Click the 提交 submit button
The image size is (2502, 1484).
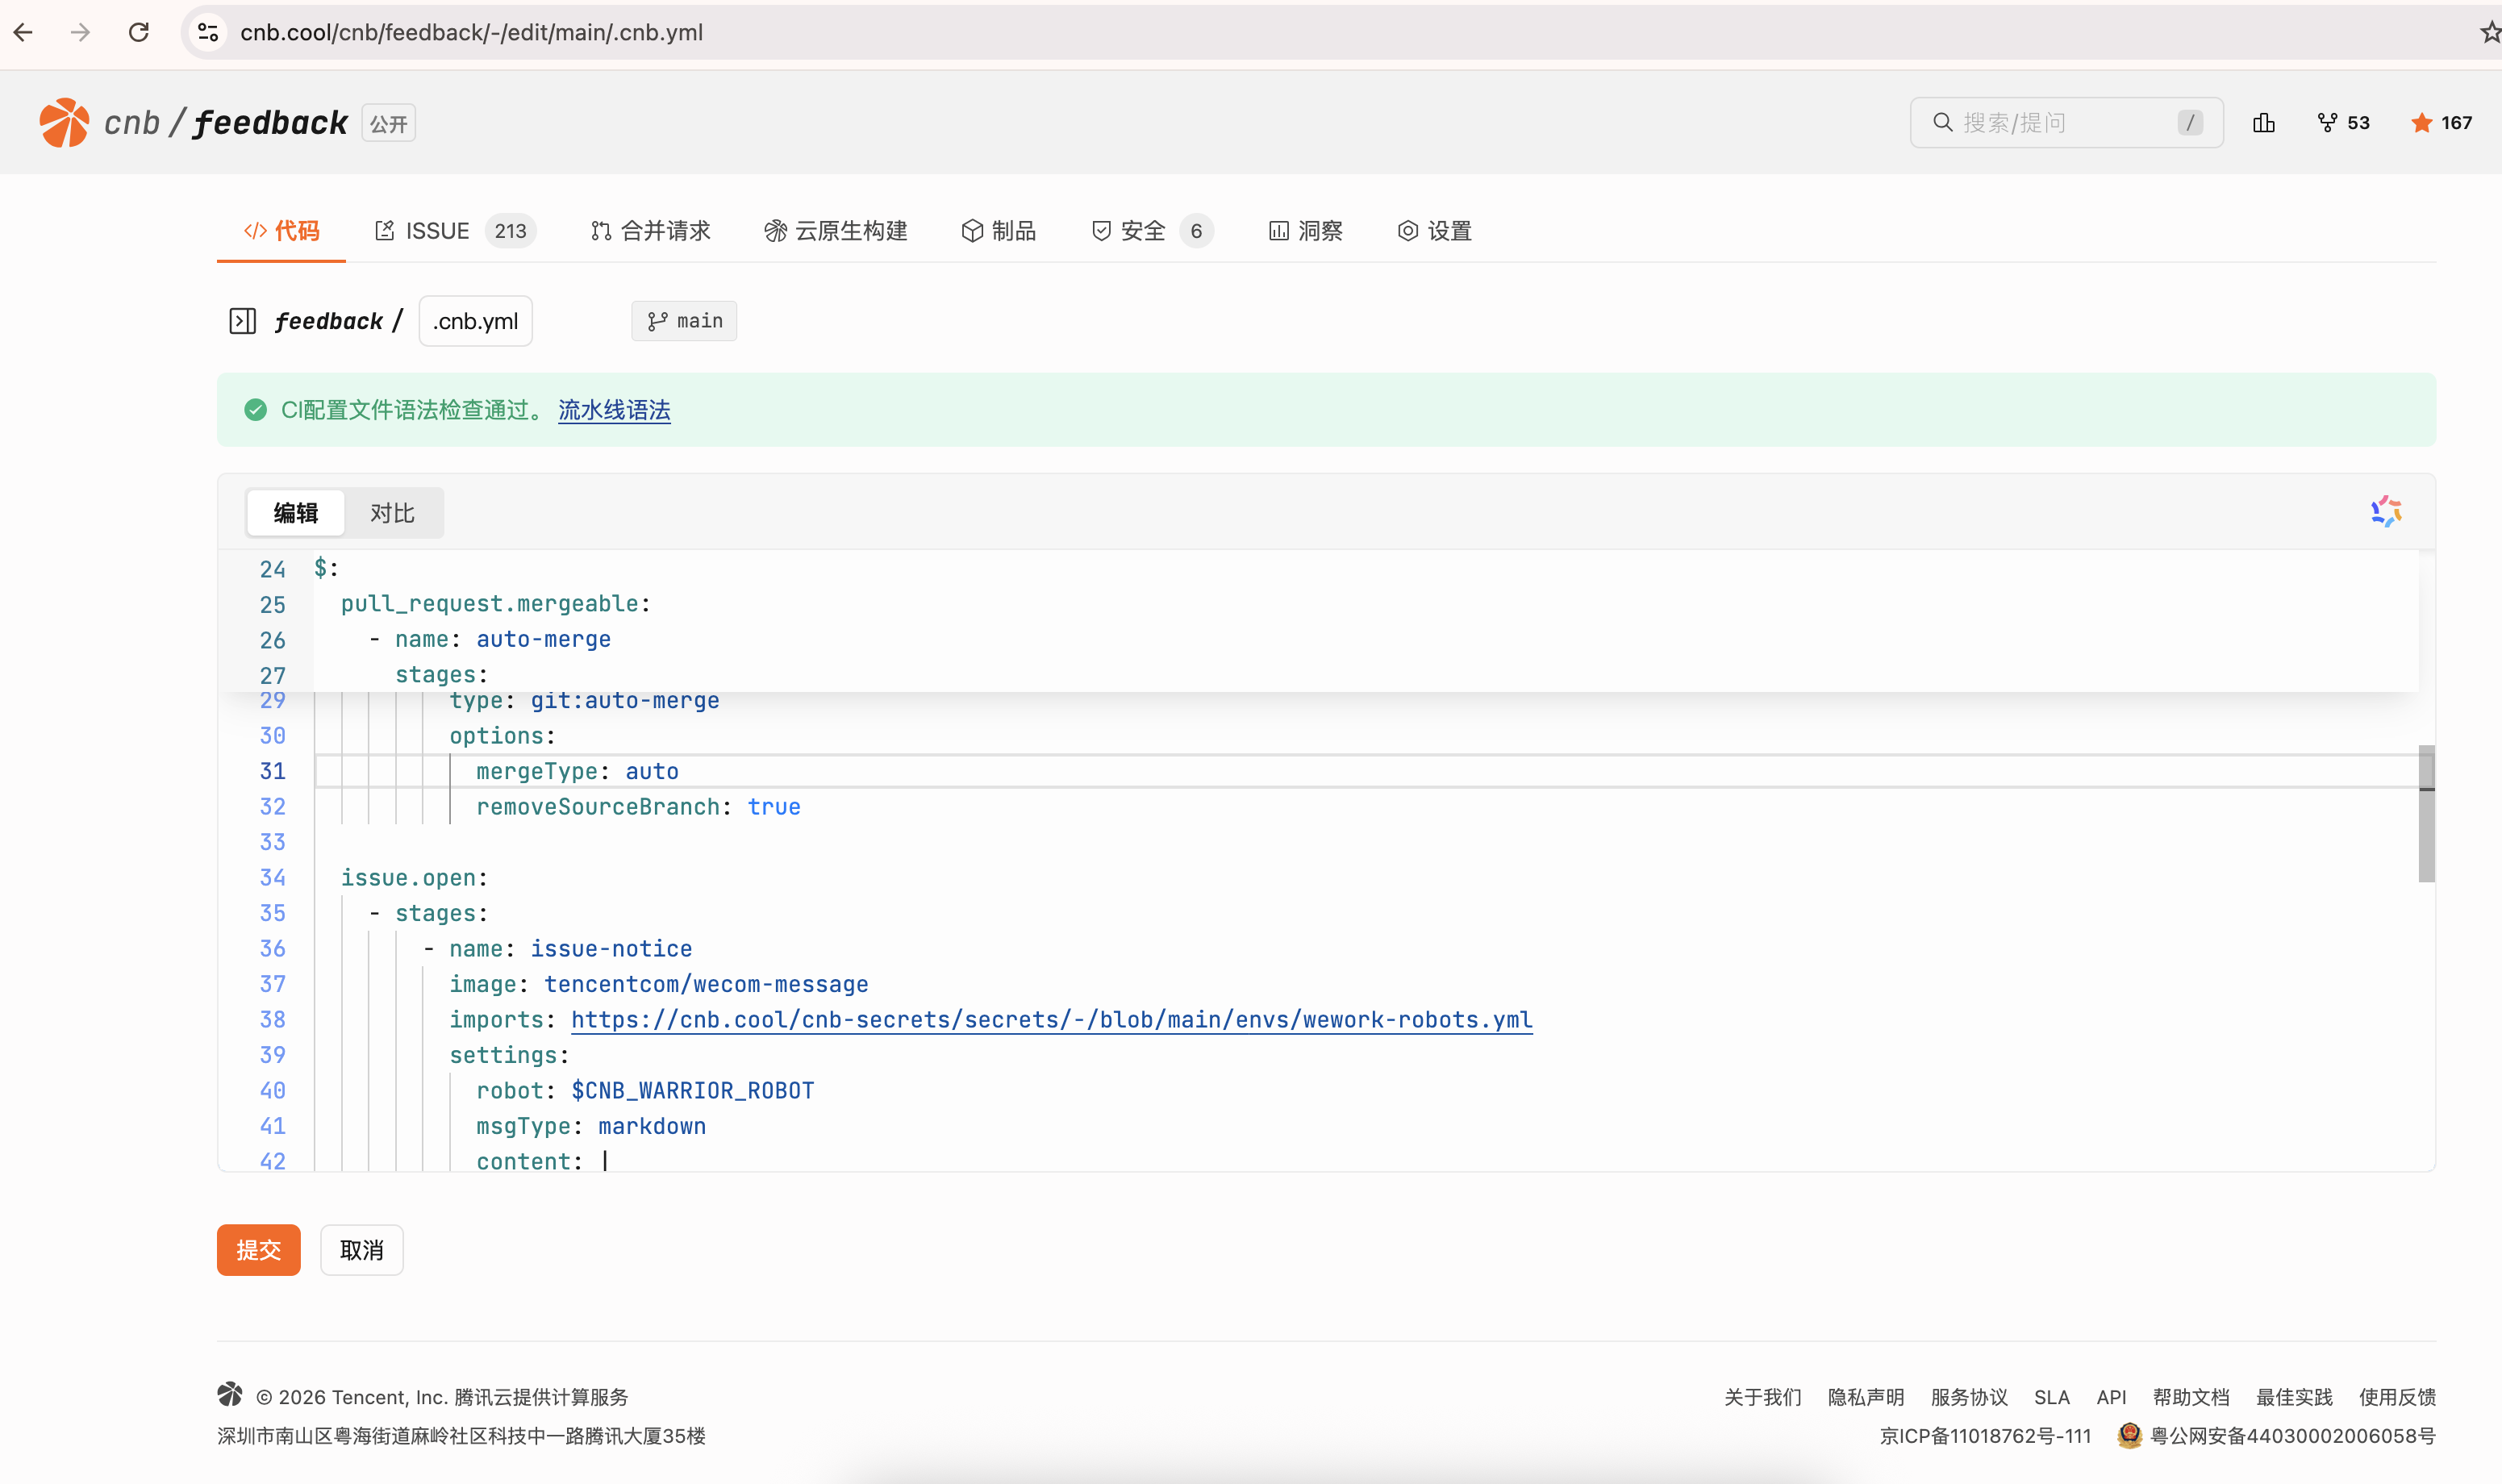(x=258, y=1249)
